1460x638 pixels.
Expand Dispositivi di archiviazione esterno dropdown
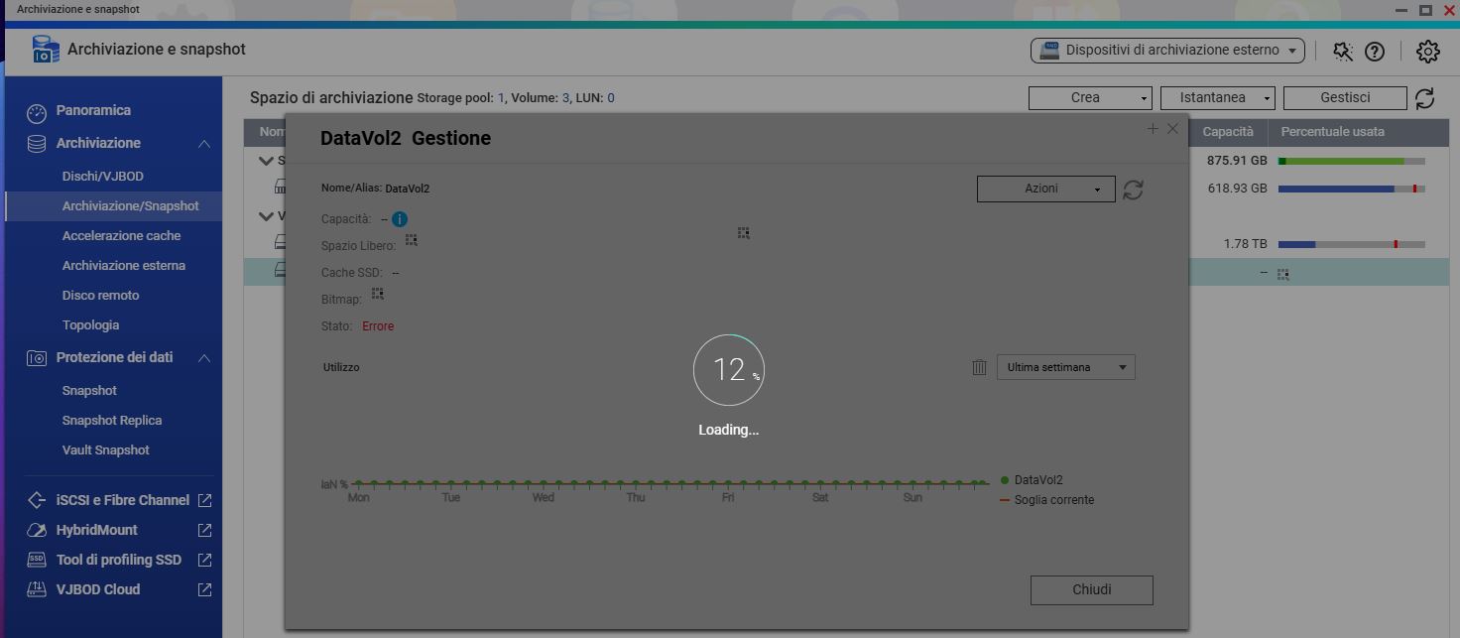tap(1167, 51)
